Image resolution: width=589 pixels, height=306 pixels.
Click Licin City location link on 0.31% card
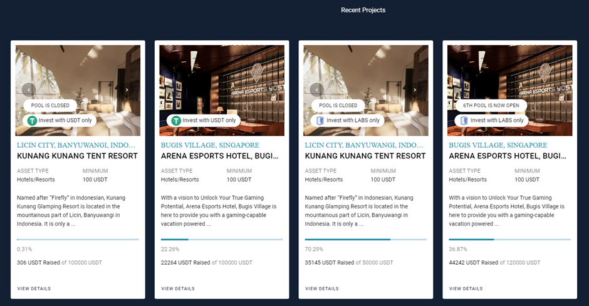[x=76, y=145]
